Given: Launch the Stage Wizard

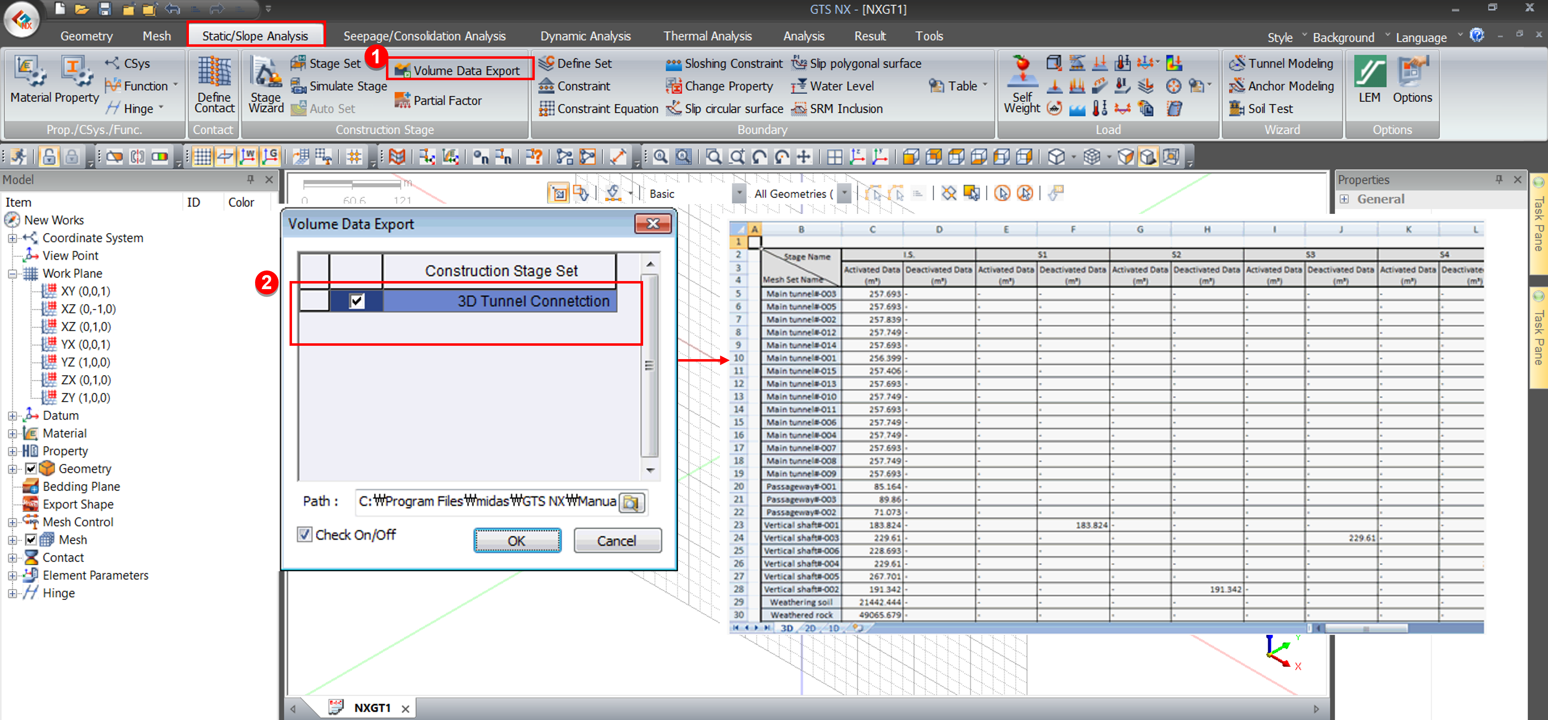Looking at the screenshot, I should point(266,85).
